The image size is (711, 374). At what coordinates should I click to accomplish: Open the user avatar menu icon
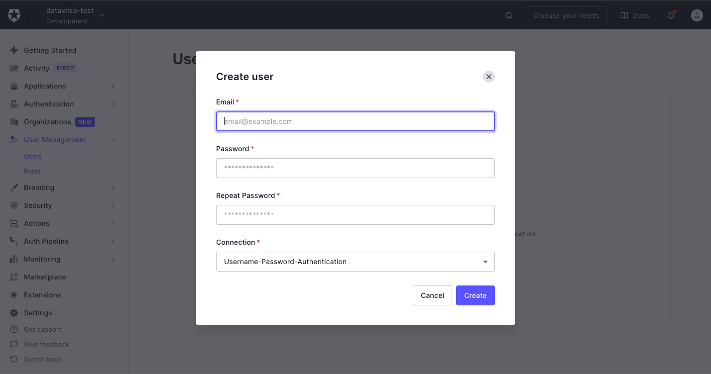click(697, 15)
